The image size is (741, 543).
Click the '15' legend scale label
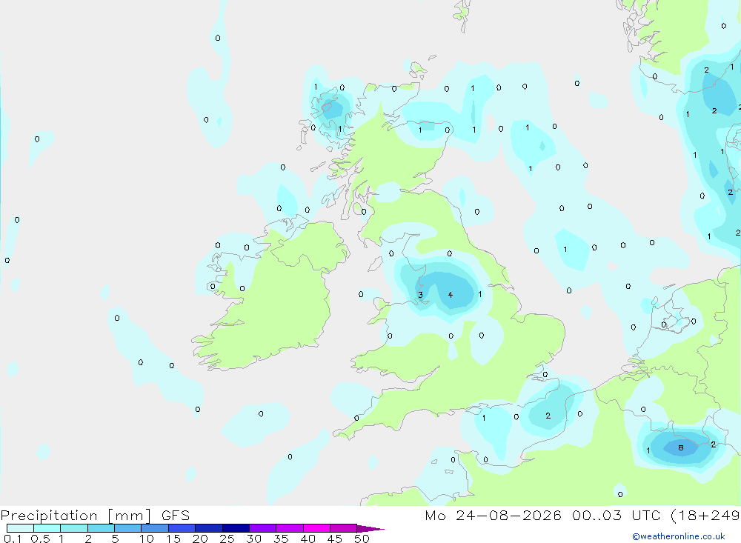click(x=173, y=539)
